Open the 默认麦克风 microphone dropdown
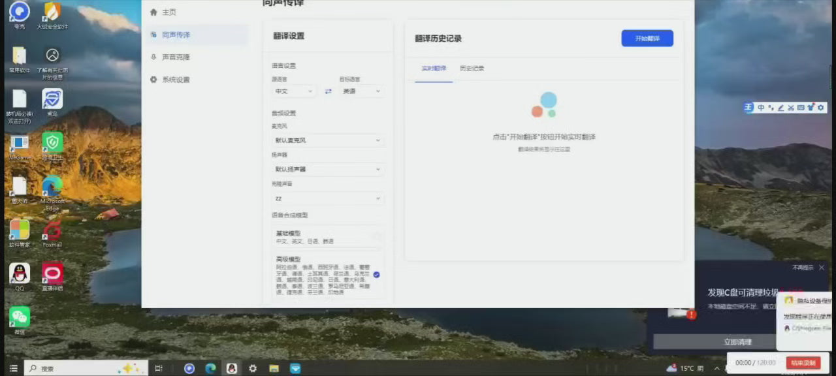Viewport: 836px width, 376px height. (x=328, y=140)
